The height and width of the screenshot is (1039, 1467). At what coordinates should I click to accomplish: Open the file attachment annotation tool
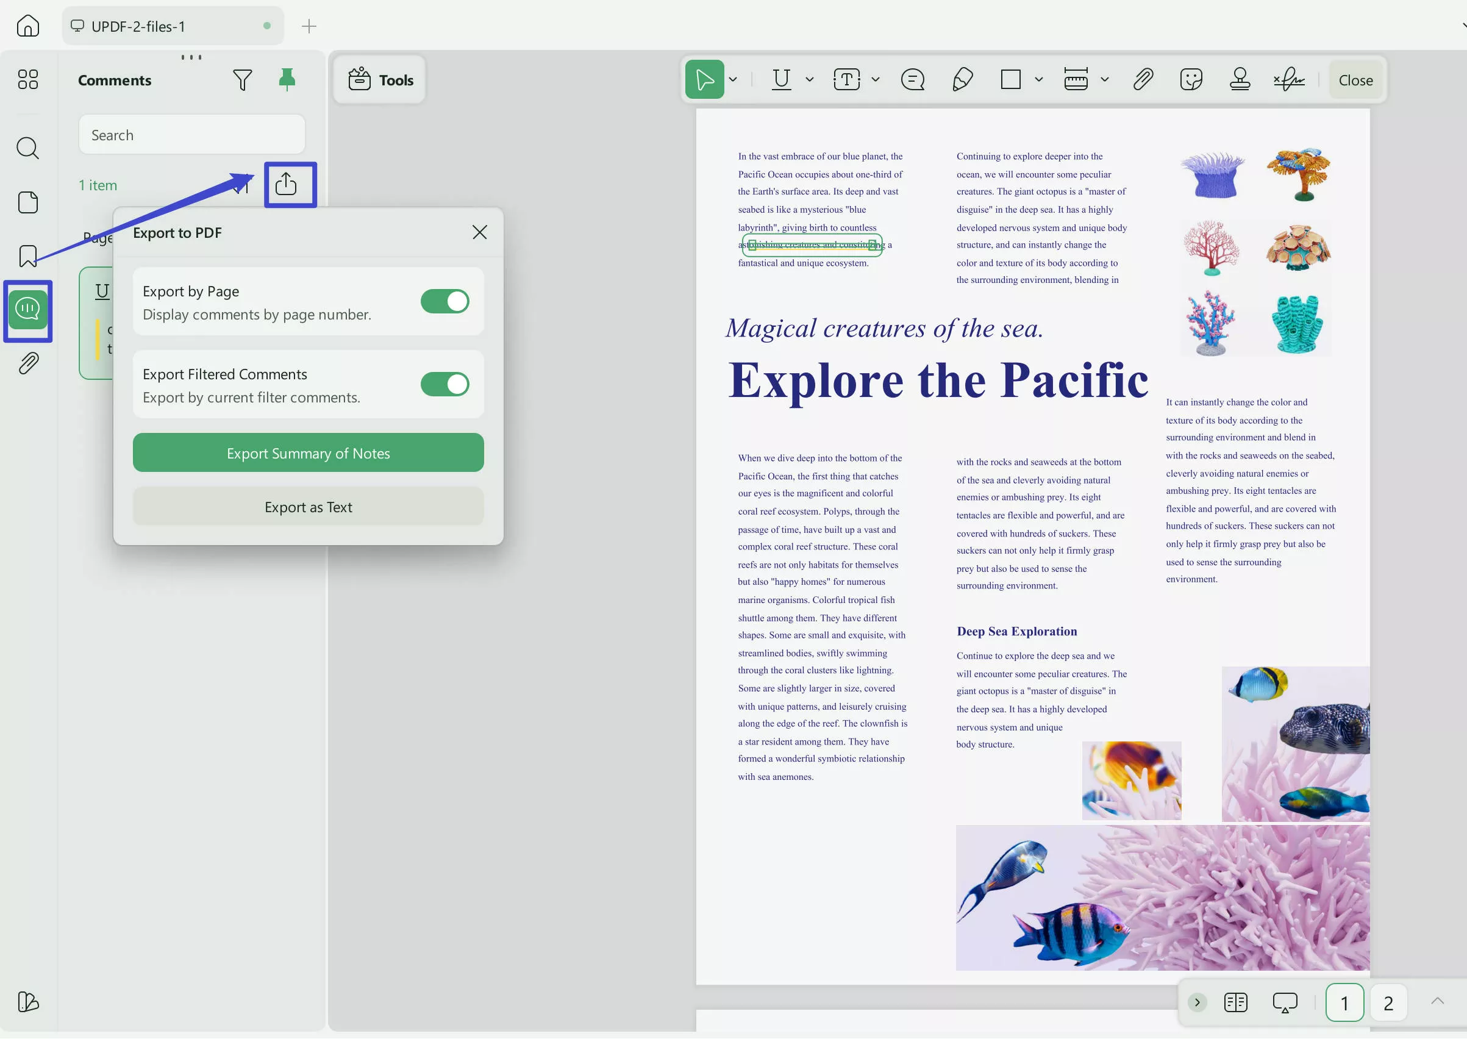pos(1143,79)
